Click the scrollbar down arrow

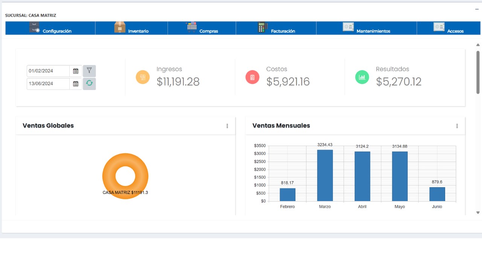click(478, 213)
